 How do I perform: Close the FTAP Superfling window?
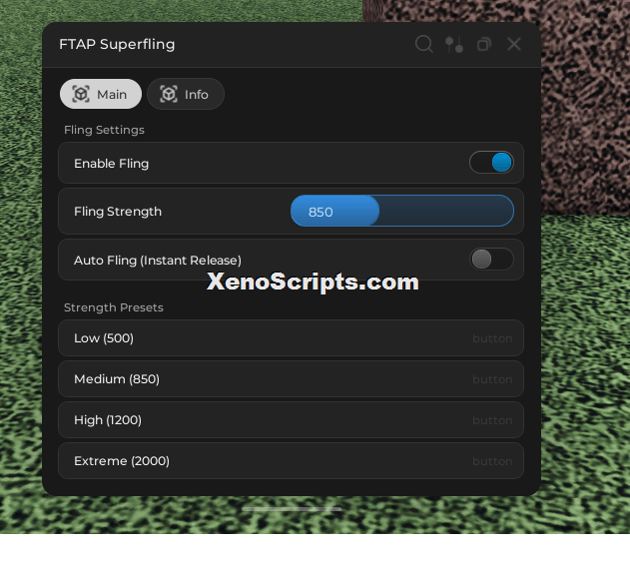tap(514, 44)
